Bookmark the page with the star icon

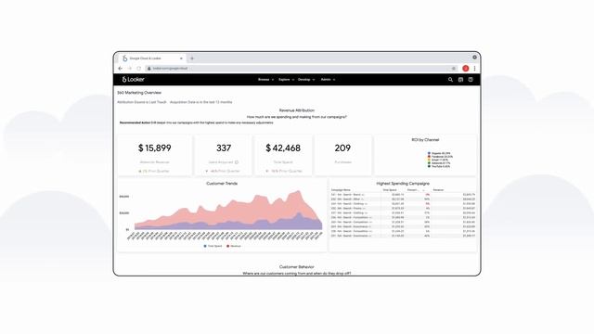(x=454, y=69)
